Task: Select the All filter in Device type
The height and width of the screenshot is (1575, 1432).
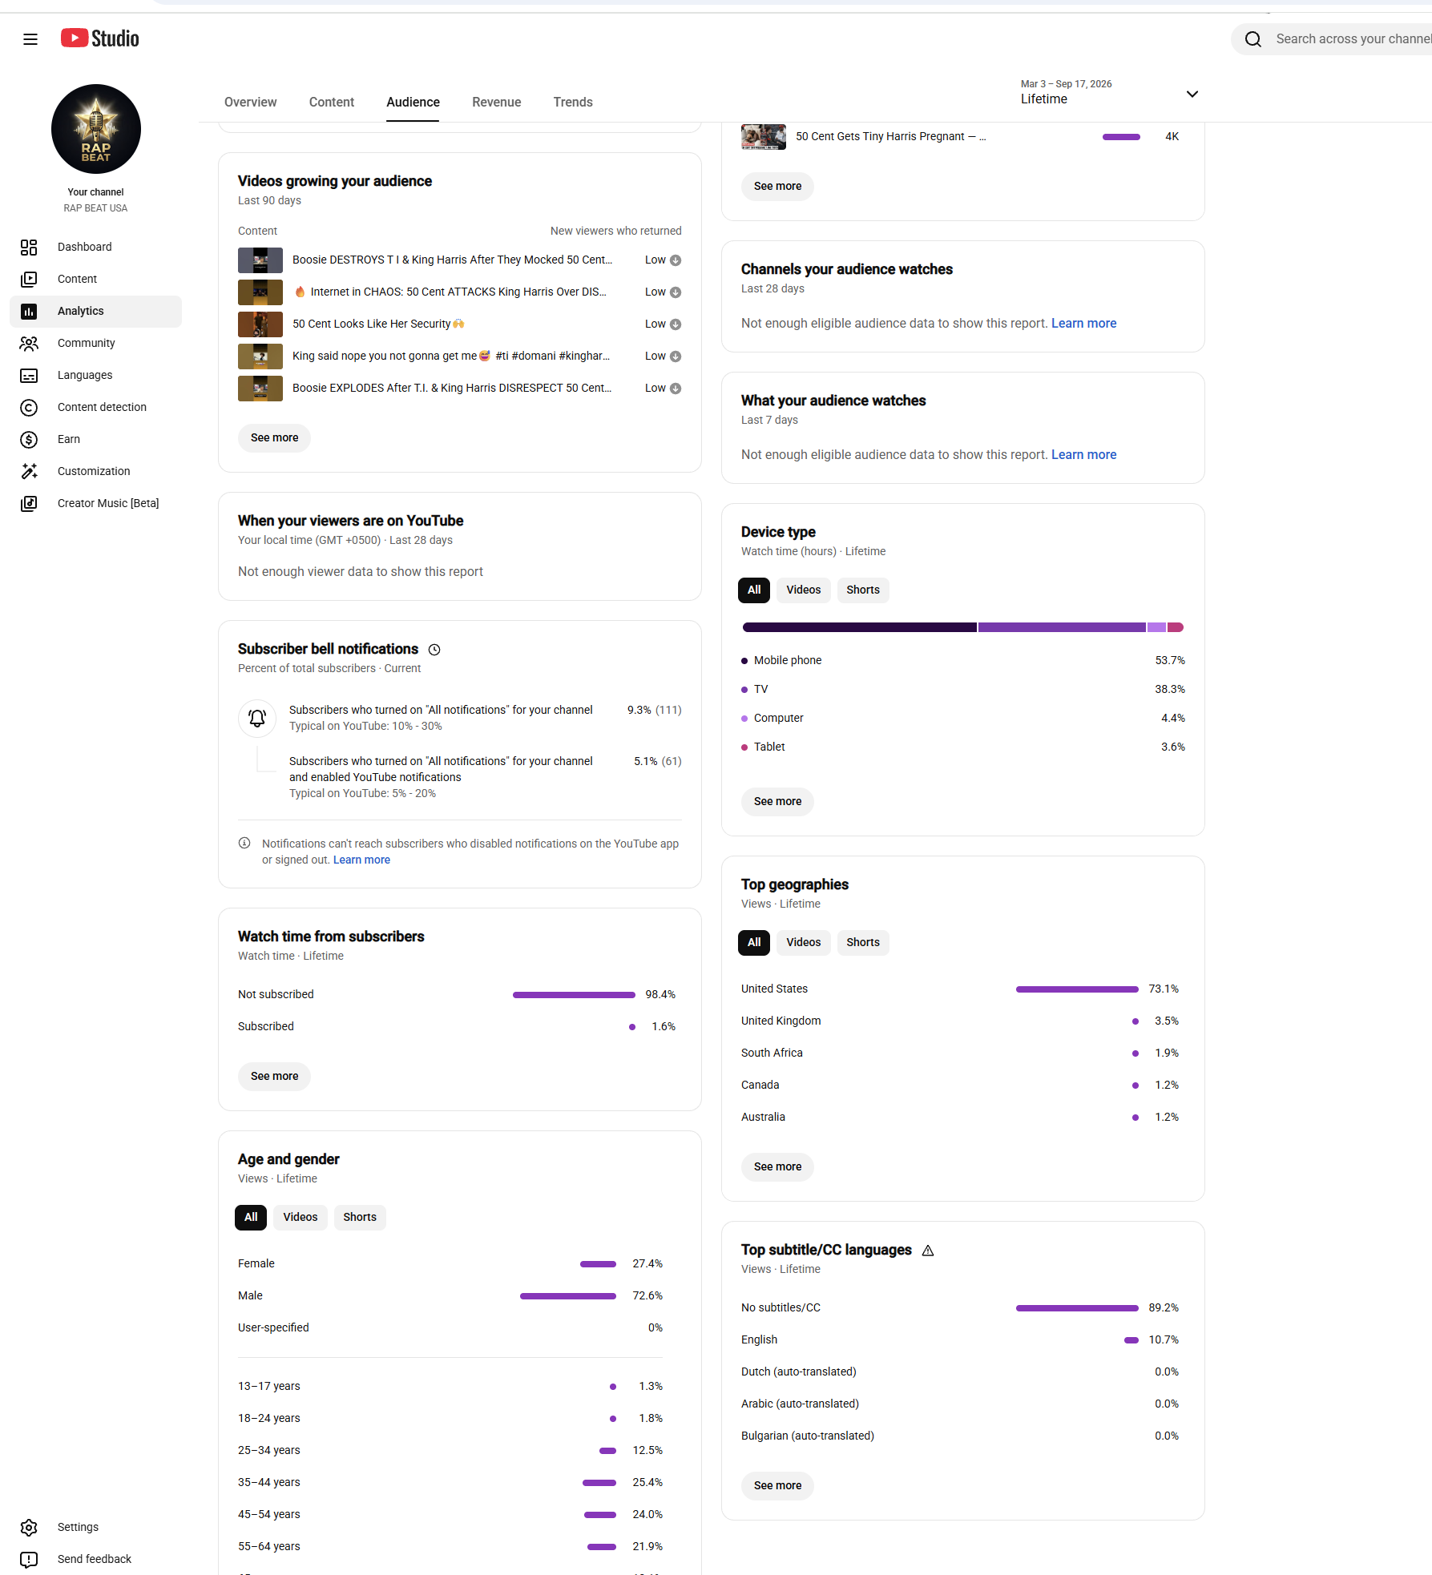Action: (754, 590)
